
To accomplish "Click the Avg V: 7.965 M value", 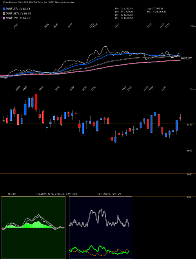I will point(155,8).
